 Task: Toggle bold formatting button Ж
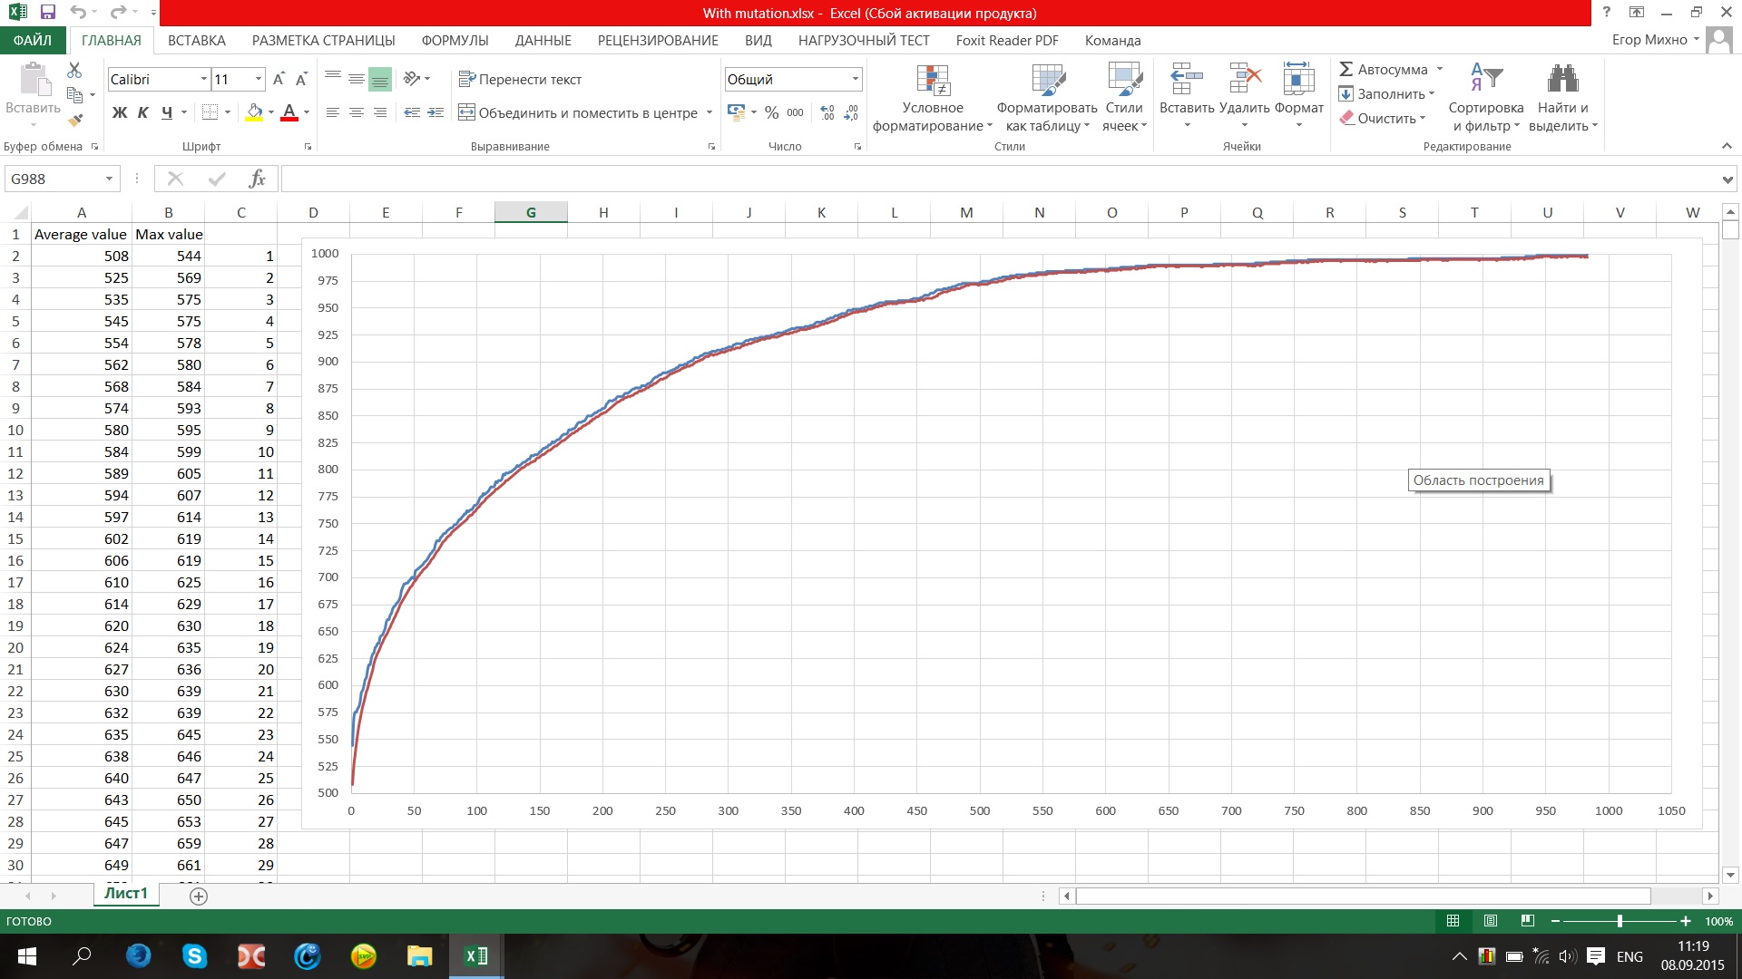click(x=119, y=112)
